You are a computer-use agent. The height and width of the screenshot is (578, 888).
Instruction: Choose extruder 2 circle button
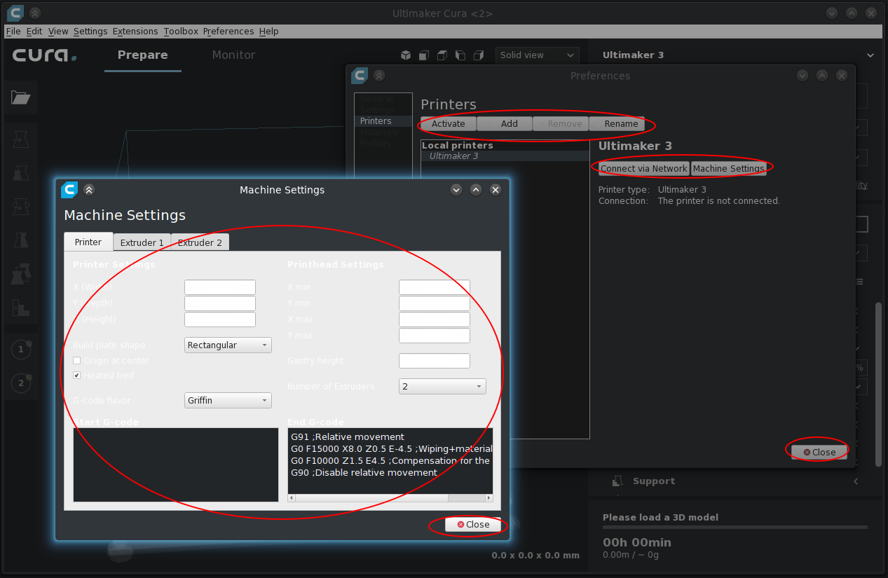21,383
